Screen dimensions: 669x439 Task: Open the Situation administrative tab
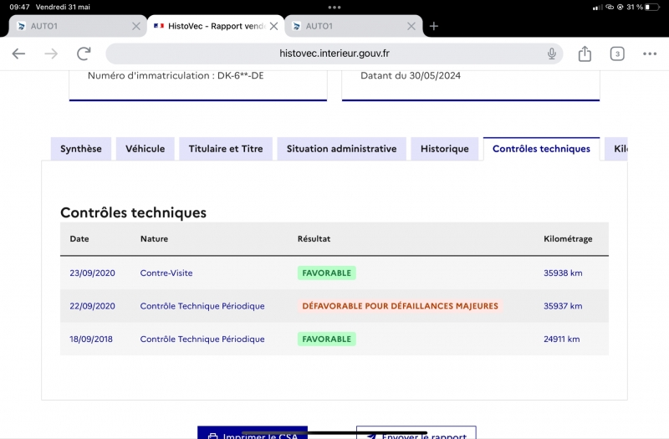[341, 149]
